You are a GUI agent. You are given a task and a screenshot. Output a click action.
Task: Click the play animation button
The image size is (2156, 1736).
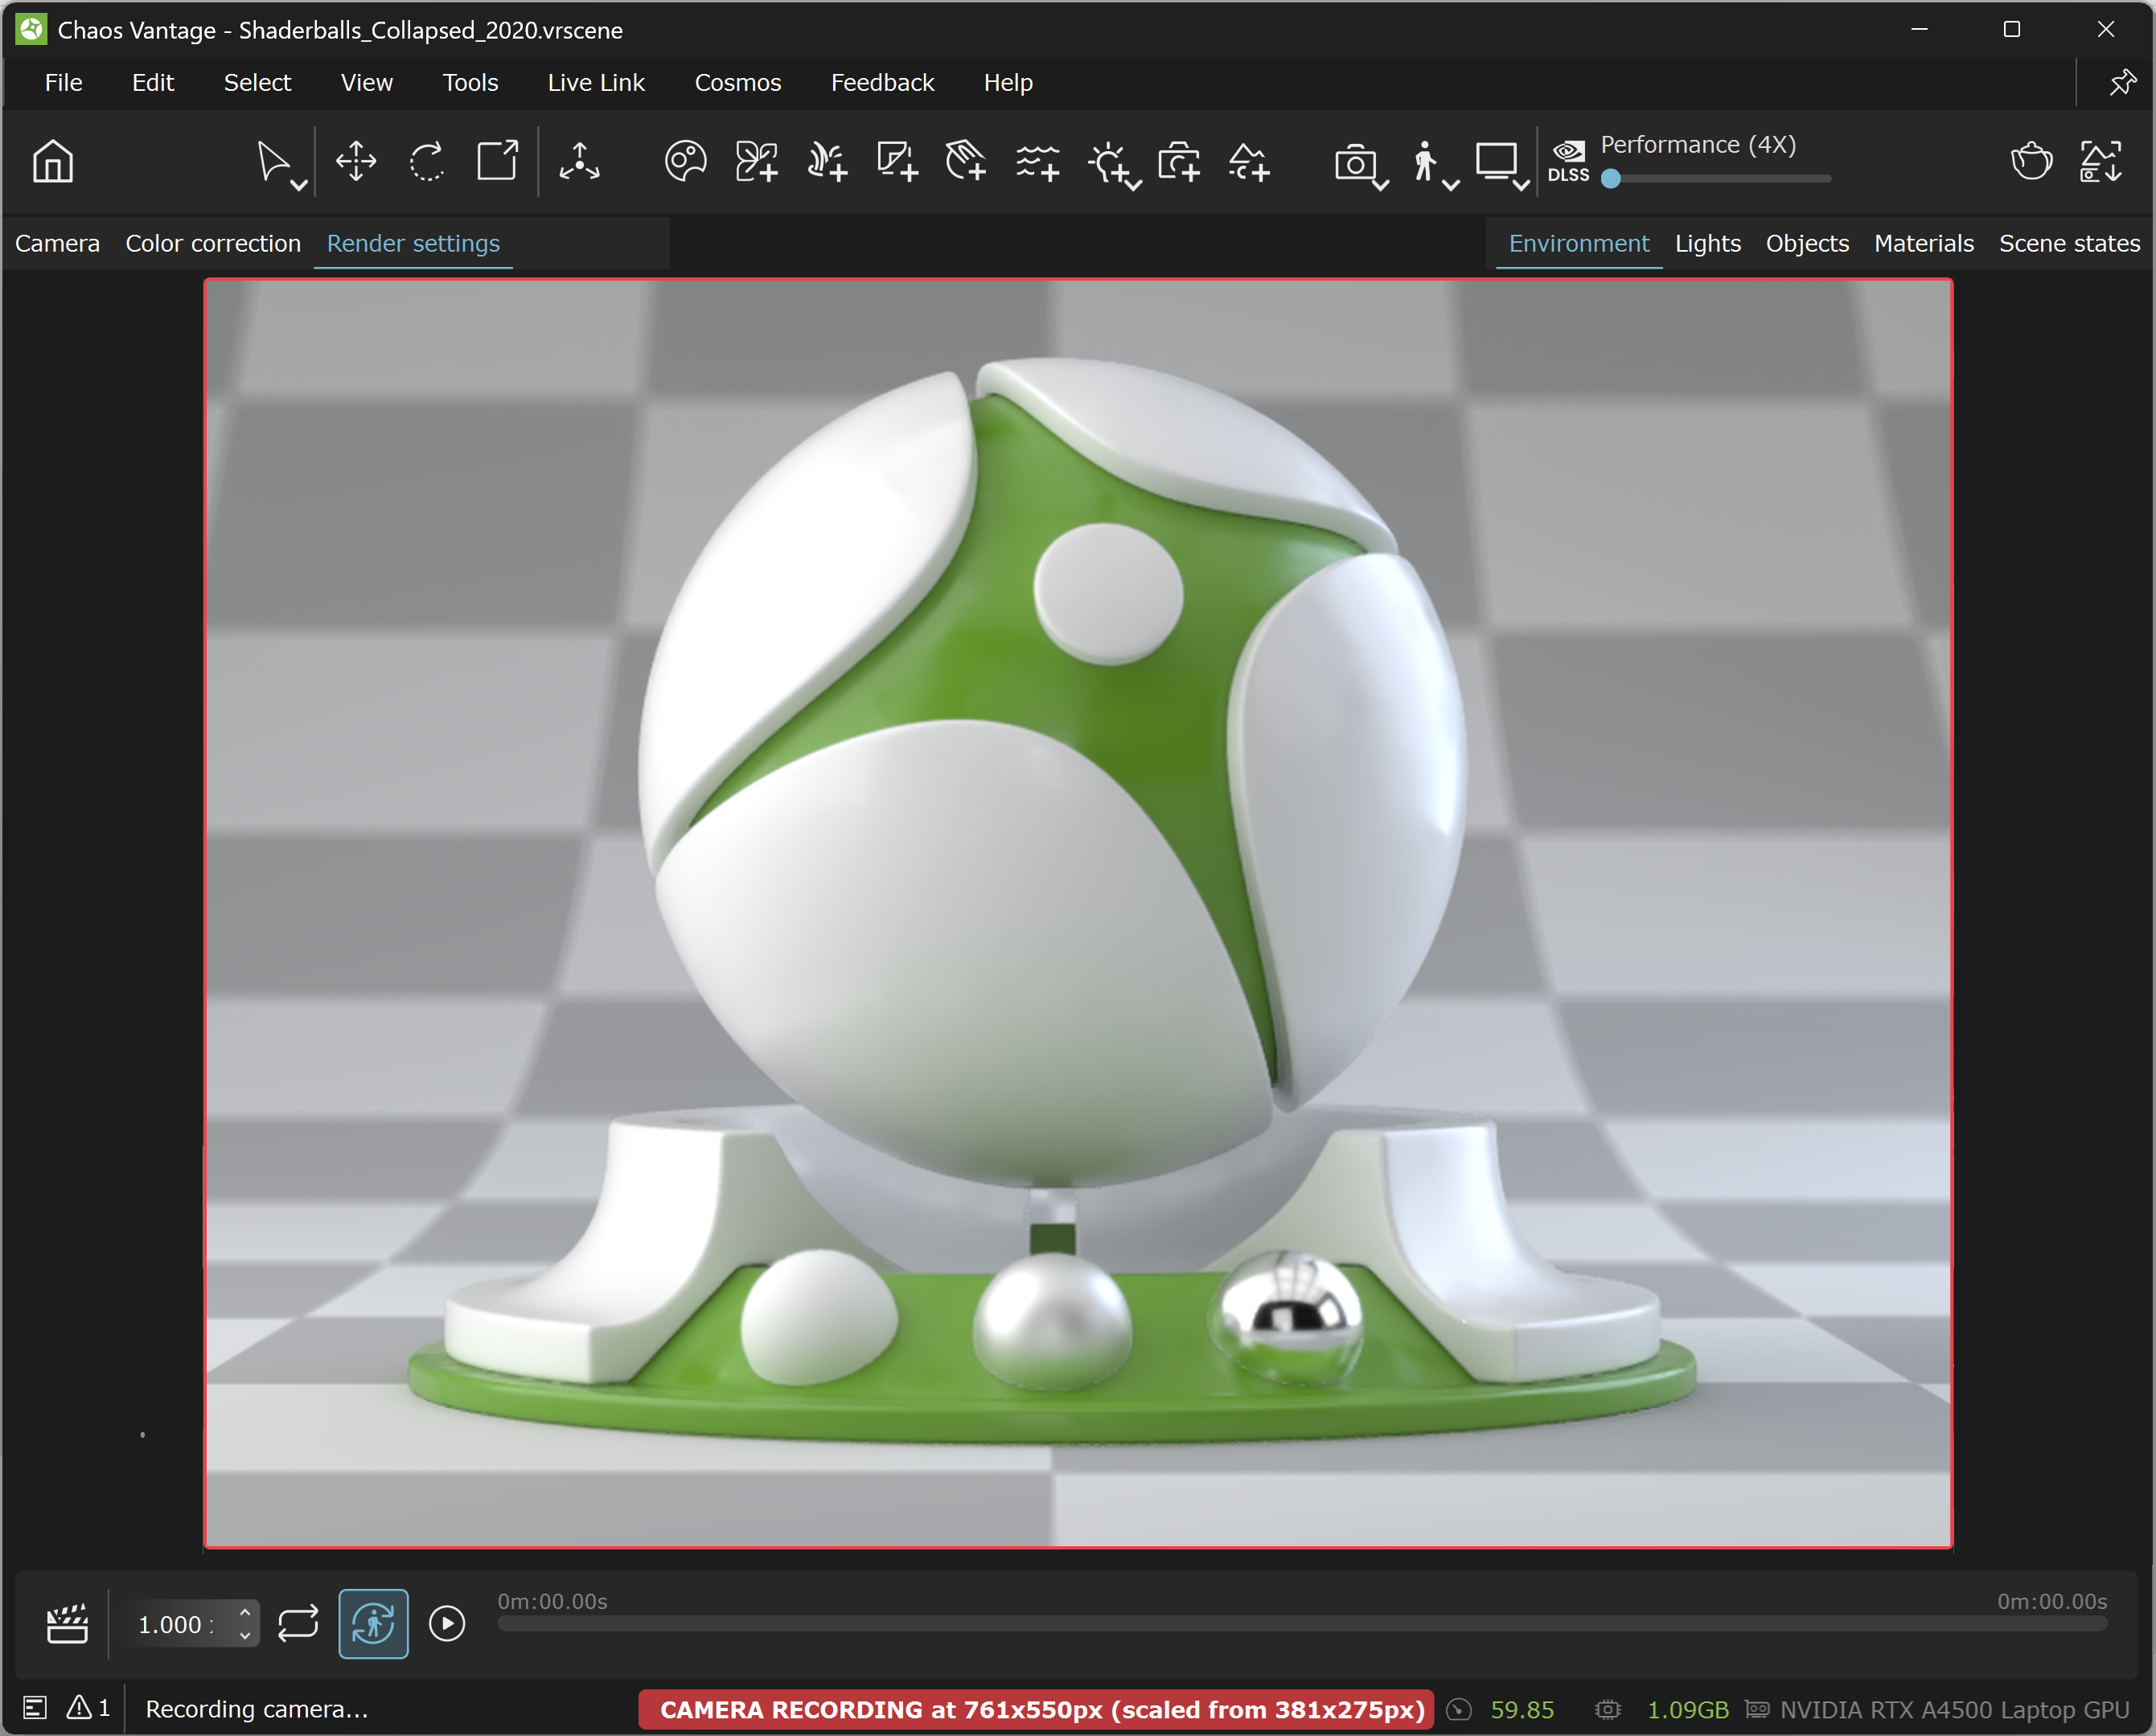447,1623
